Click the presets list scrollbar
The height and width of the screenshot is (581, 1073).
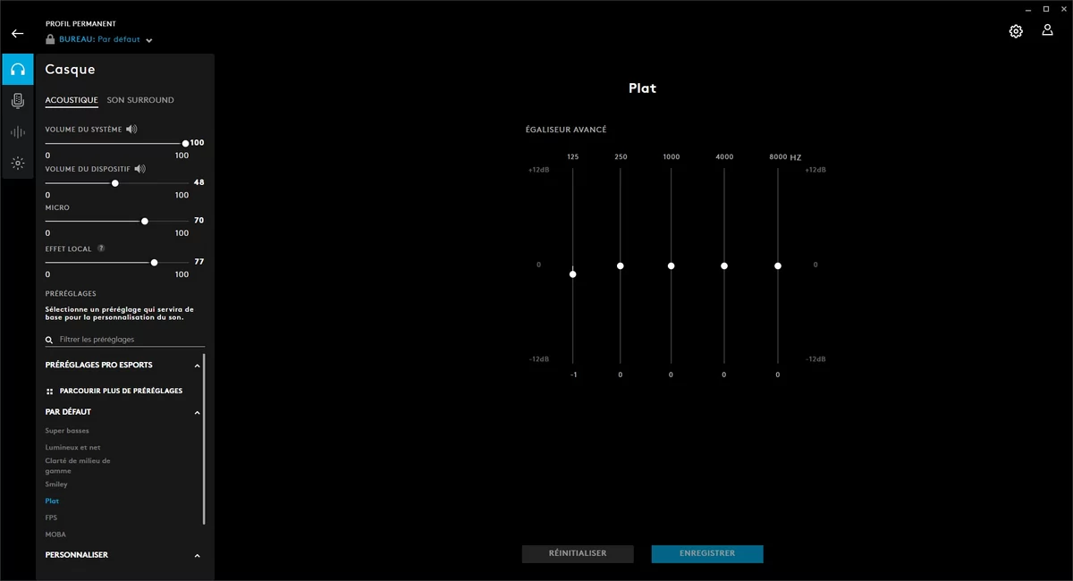coord(204,438)
